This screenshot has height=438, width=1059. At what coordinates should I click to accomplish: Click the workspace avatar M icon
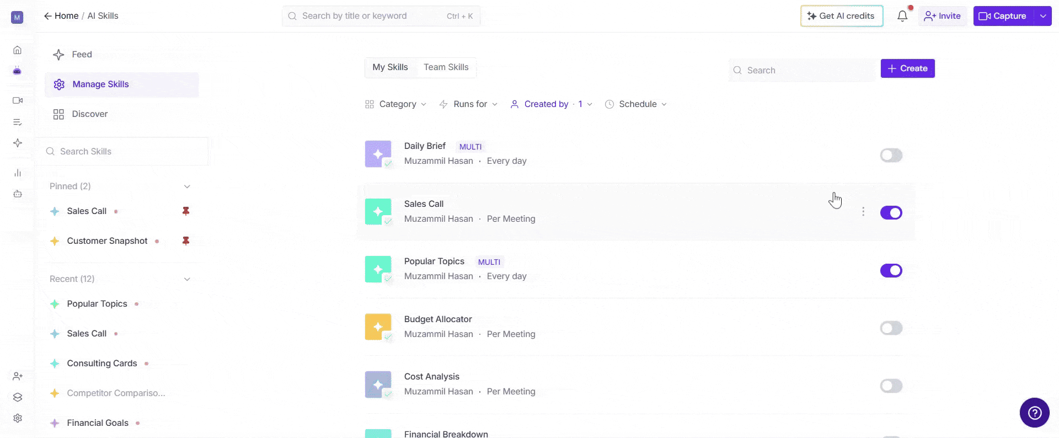(x=18, y=18)
